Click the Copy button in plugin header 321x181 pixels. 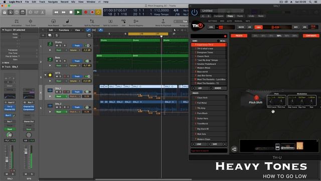tap(230, 16)
